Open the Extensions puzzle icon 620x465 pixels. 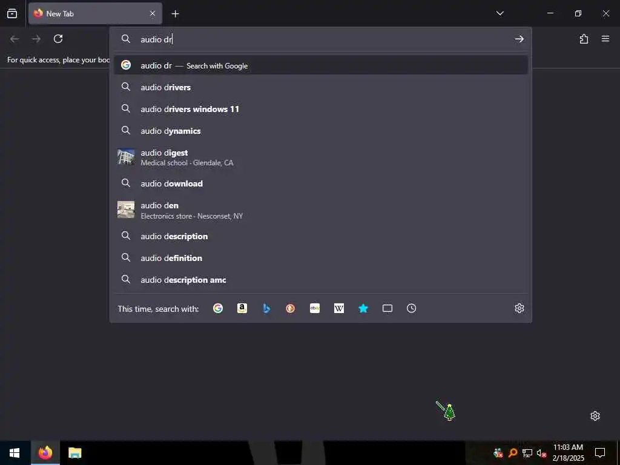click(584, 39)
